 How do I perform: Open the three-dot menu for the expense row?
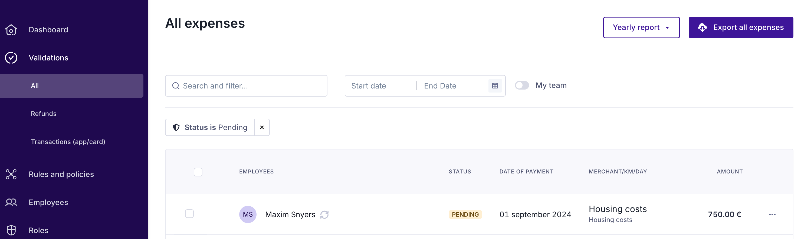tap(772, 214)
